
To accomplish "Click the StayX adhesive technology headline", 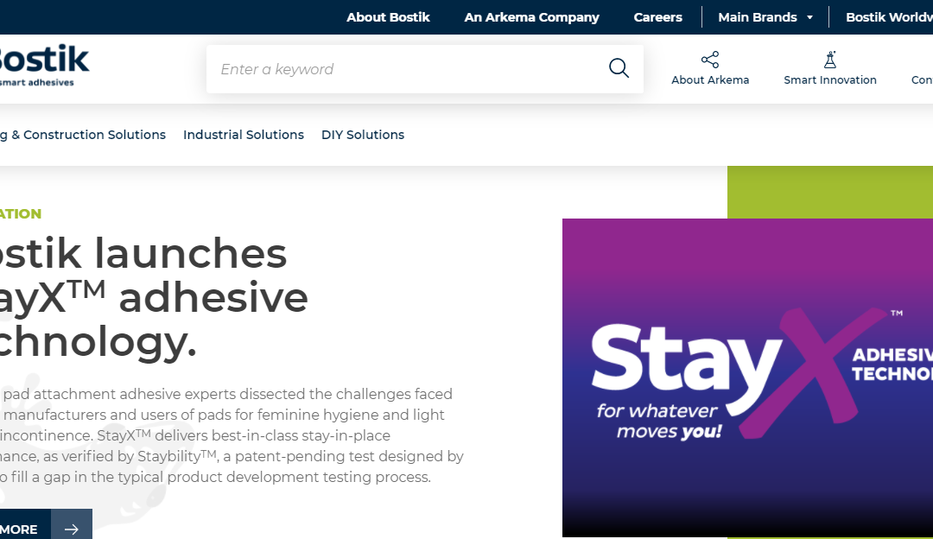I will click(x=154, y=297).
